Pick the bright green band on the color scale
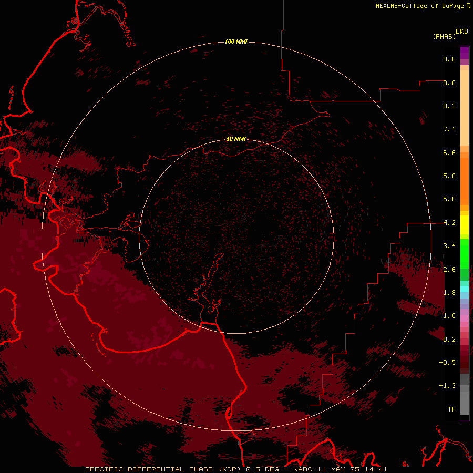This screenshot has width=473, height=473. (464, 253)
